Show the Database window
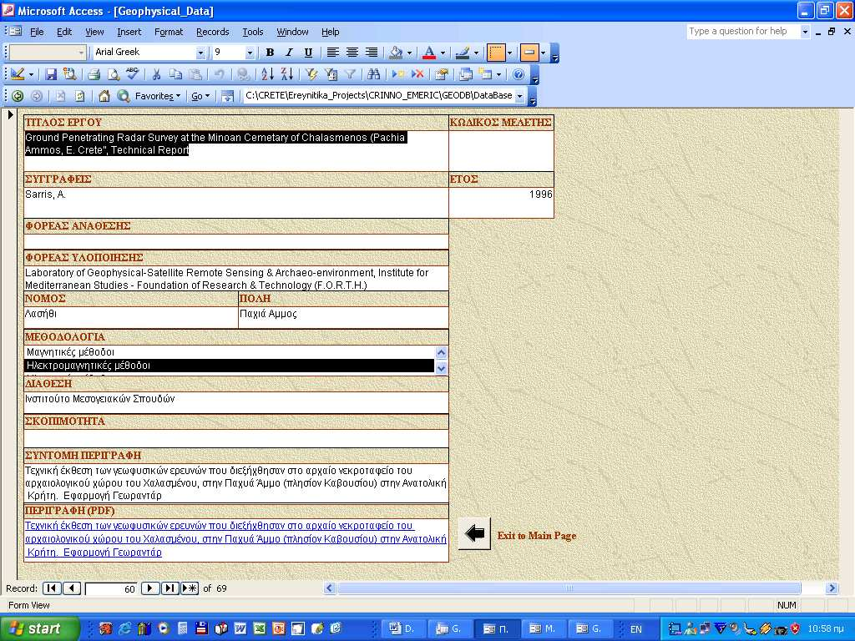Viewport: 855px width, 641px height. 466,74
